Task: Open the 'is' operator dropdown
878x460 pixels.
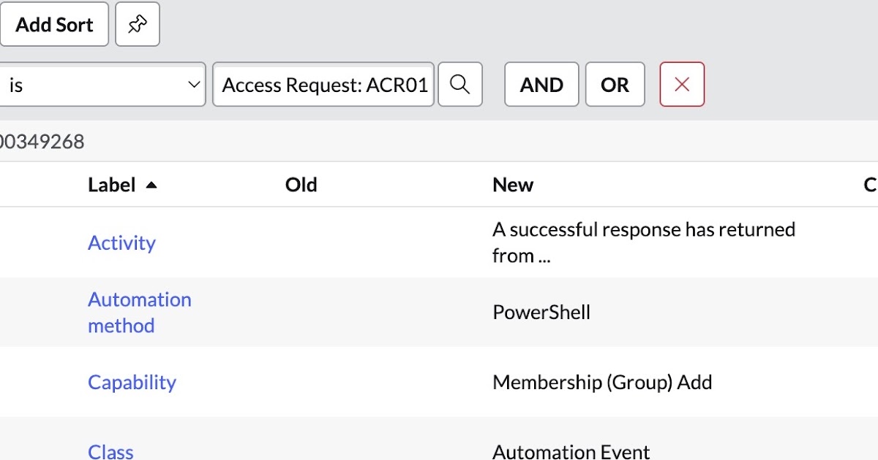Action: [x=102, y=85]
